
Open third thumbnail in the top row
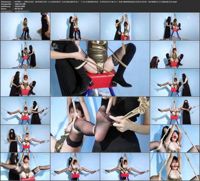click(x=125, y=26)
